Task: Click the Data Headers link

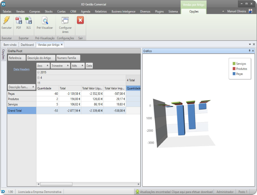Action: 22,70
